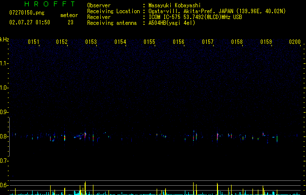Click the HROFFT title text

pyautogui.click(x=50, y=4)
